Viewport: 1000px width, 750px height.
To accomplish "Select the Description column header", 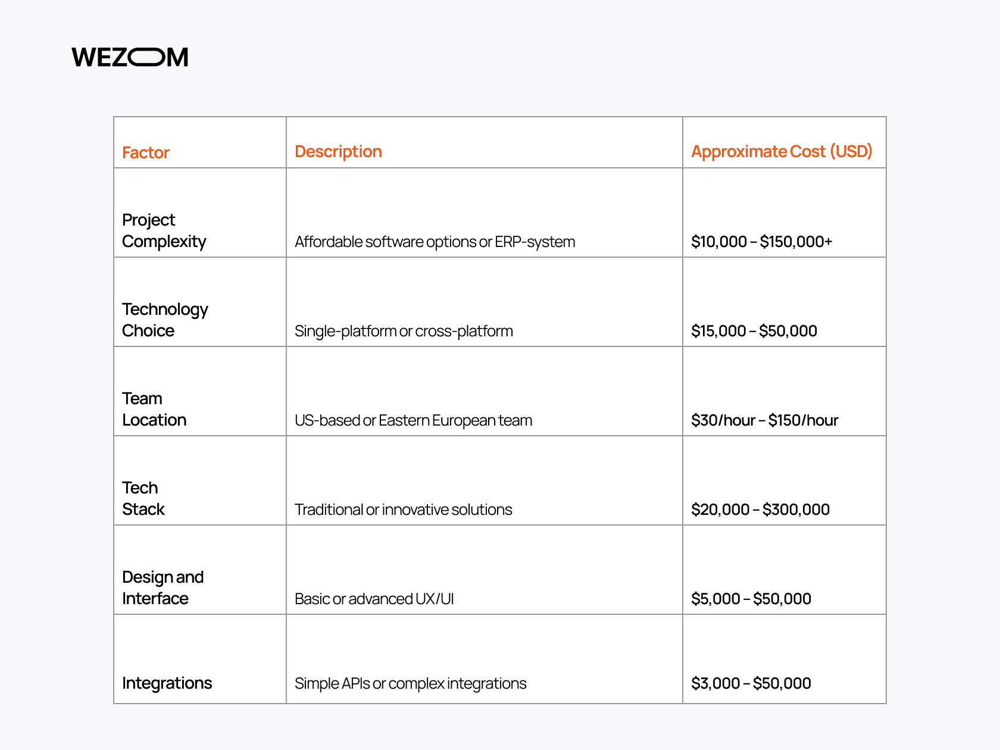I will (338, 152).
